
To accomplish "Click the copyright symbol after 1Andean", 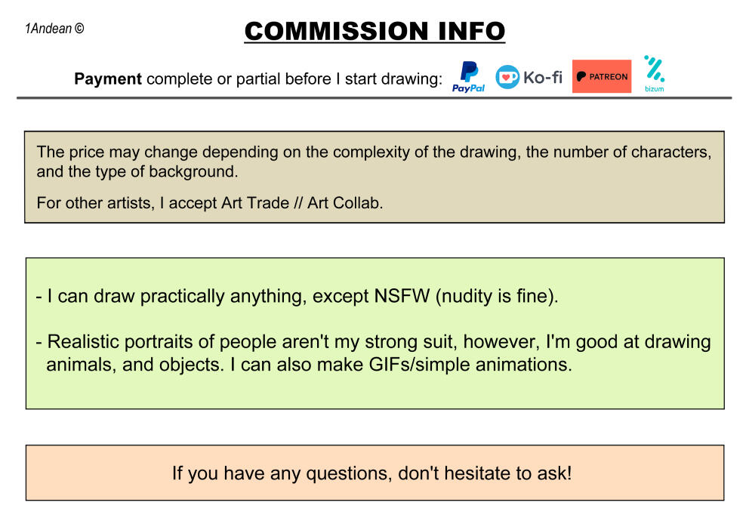I will click(x=79, y=28).
